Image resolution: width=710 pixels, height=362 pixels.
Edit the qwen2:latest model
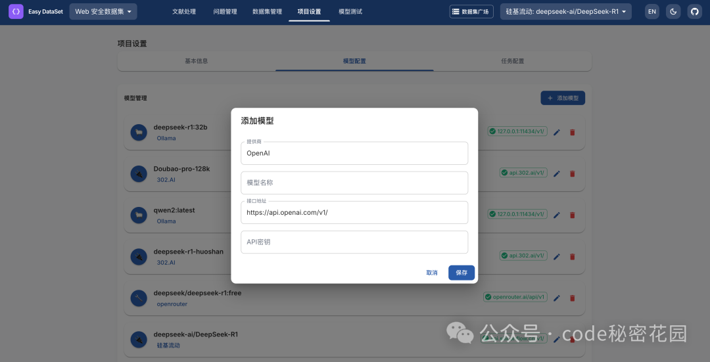point(557,215)
